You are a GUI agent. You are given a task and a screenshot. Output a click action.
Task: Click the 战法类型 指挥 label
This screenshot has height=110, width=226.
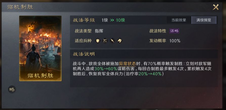tap(89, 31)
